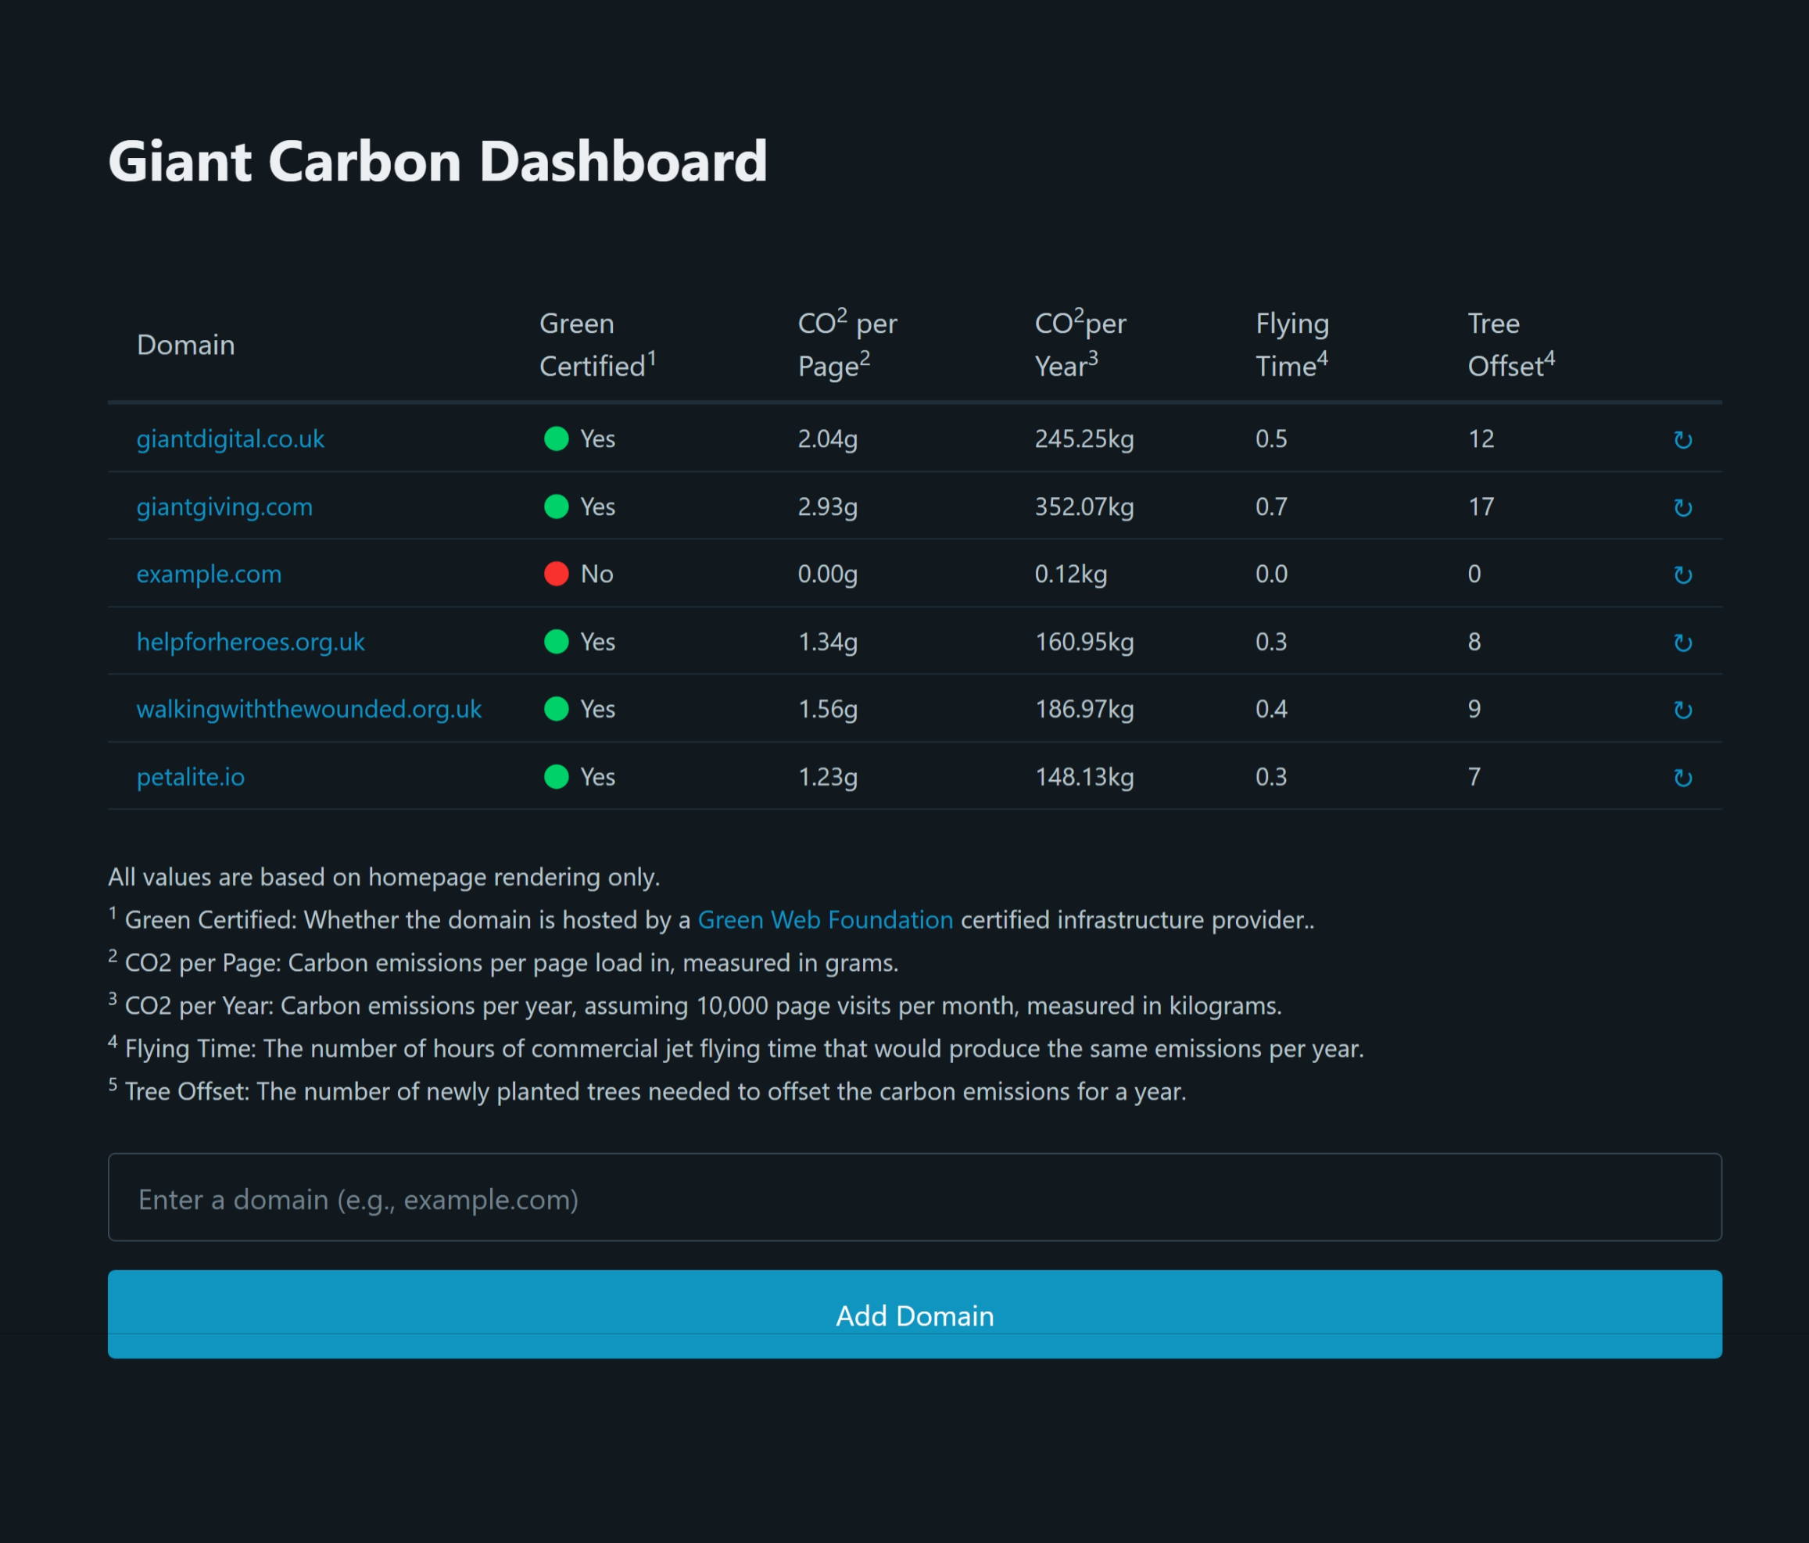Screen dimensions: 1809x1543
Task: Click the Domain column header
Action: 186,345
